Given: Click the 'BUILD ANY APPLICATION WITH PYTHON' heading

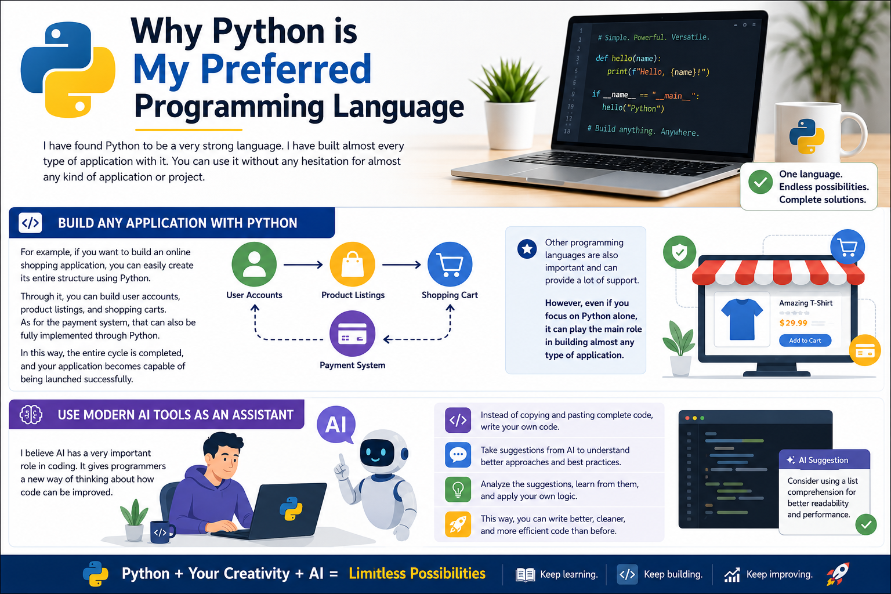Looking at the screenshot, I should [x=178, y=223].
